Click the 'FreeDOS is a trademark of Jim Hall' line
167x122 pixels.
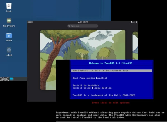coord(104,95)
